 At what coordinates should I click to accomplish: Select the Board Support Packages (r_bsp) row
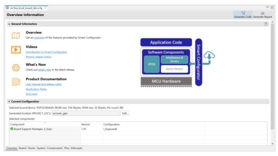pyautogui.click(x=138, y=129)
